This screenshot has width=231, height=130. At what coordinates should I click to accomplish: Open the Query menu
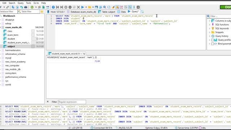point(21,3)
